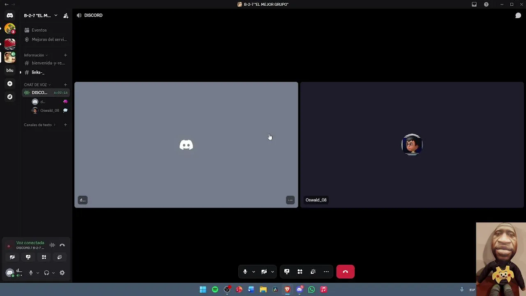Open soundboard in the voice panel
Viewport: 526px width, 296px height.
(60, 257)
